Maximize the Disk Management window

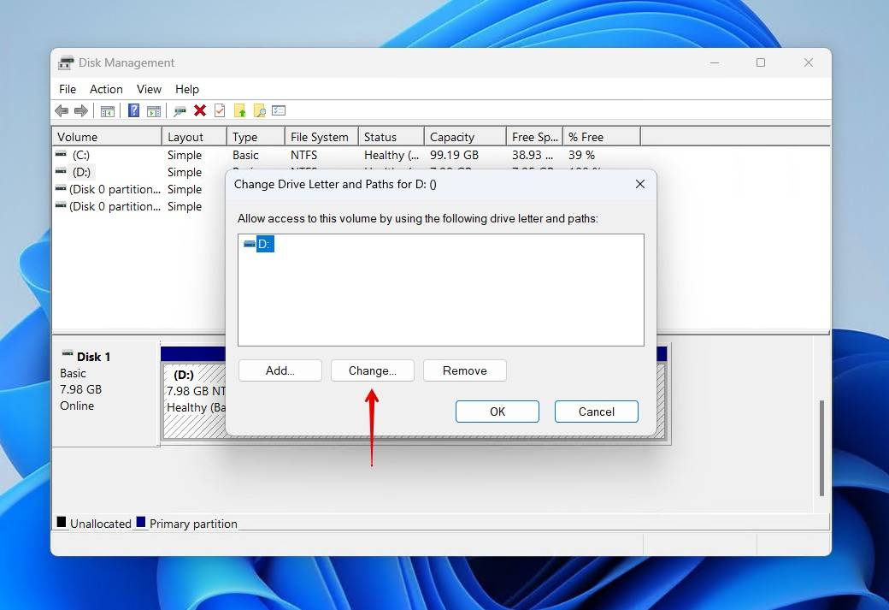pos(761,62)
